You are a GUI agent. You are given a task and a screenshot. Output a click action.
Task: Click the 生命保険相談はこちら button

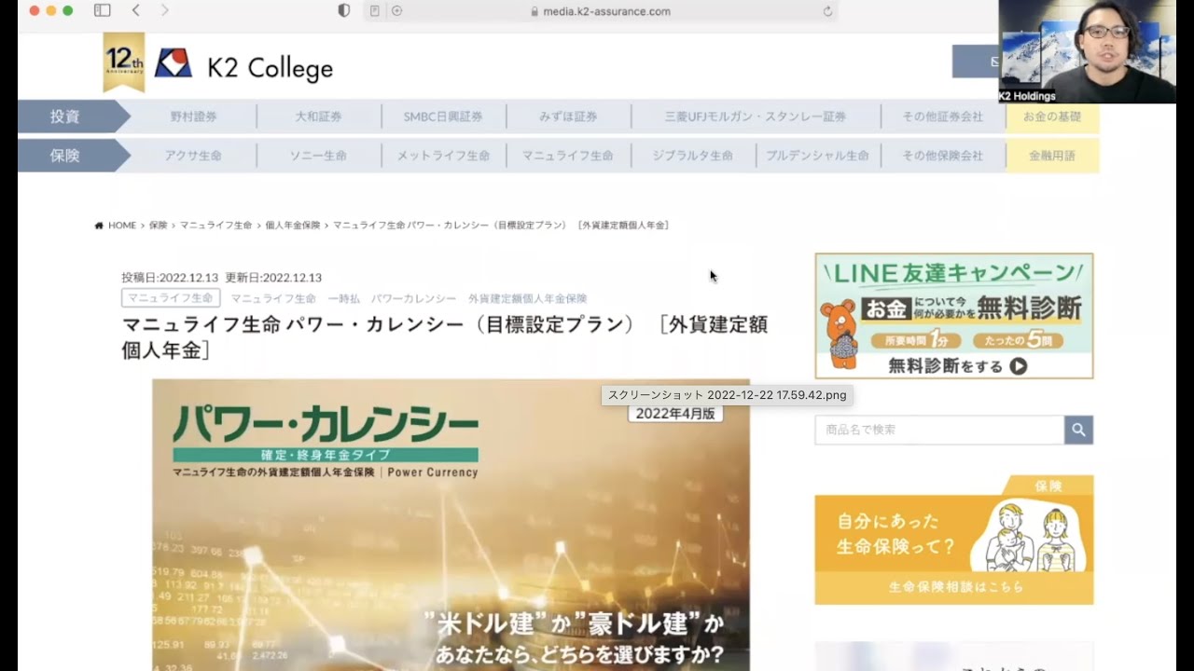click(954, 587)
